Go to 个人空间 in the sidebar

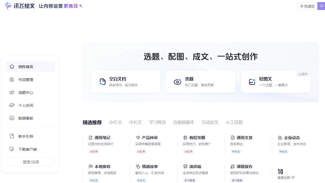26,105
